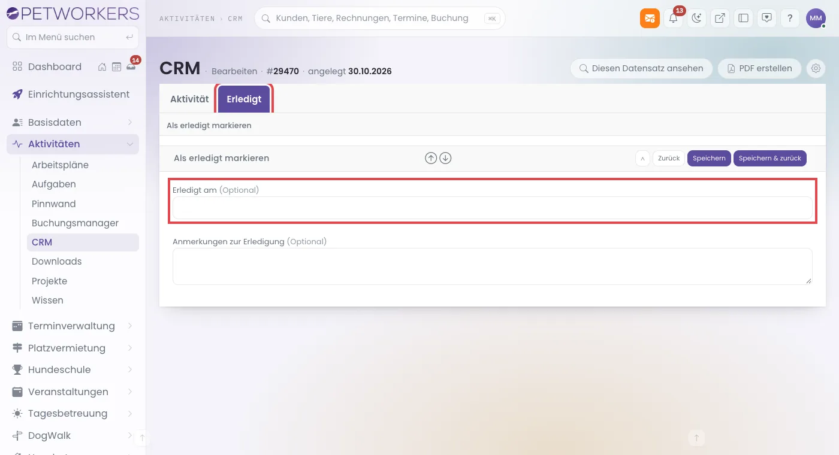The width and height of the screenshot is (839, 455).
Task: Open Buchungsmanager in the sidebar
Action: (x=83, y=223)
